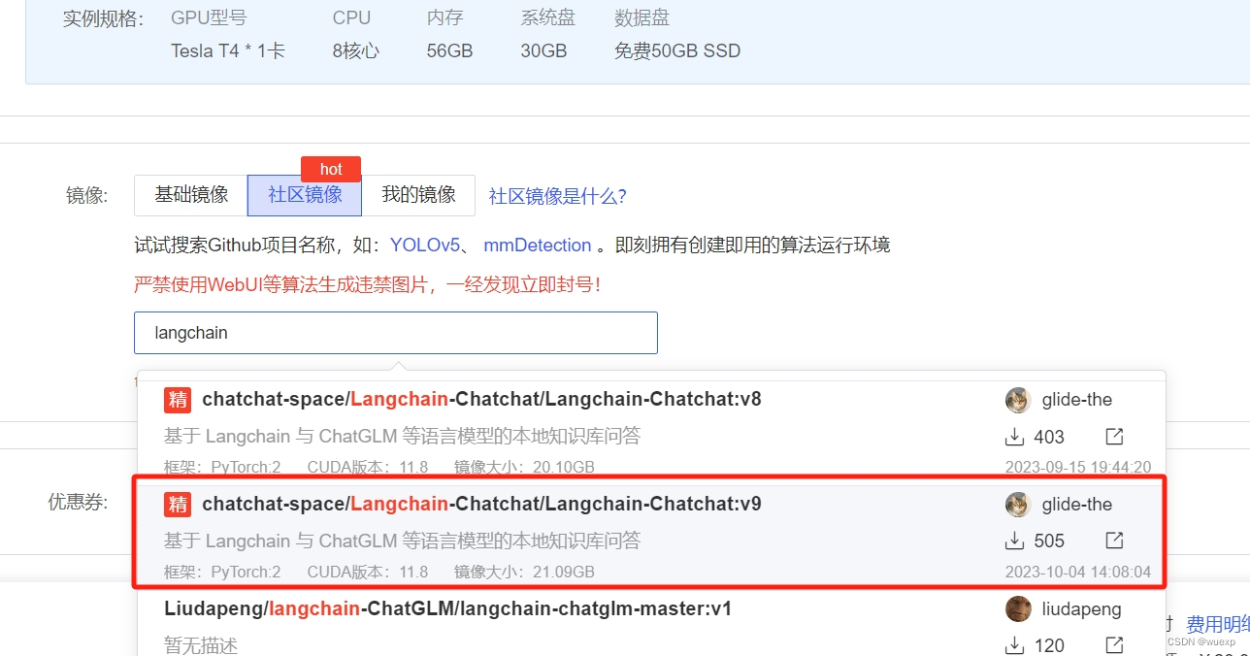
Task: Click the mmDetection example search link
Action: pyautogui.click(x=537, y=245)
